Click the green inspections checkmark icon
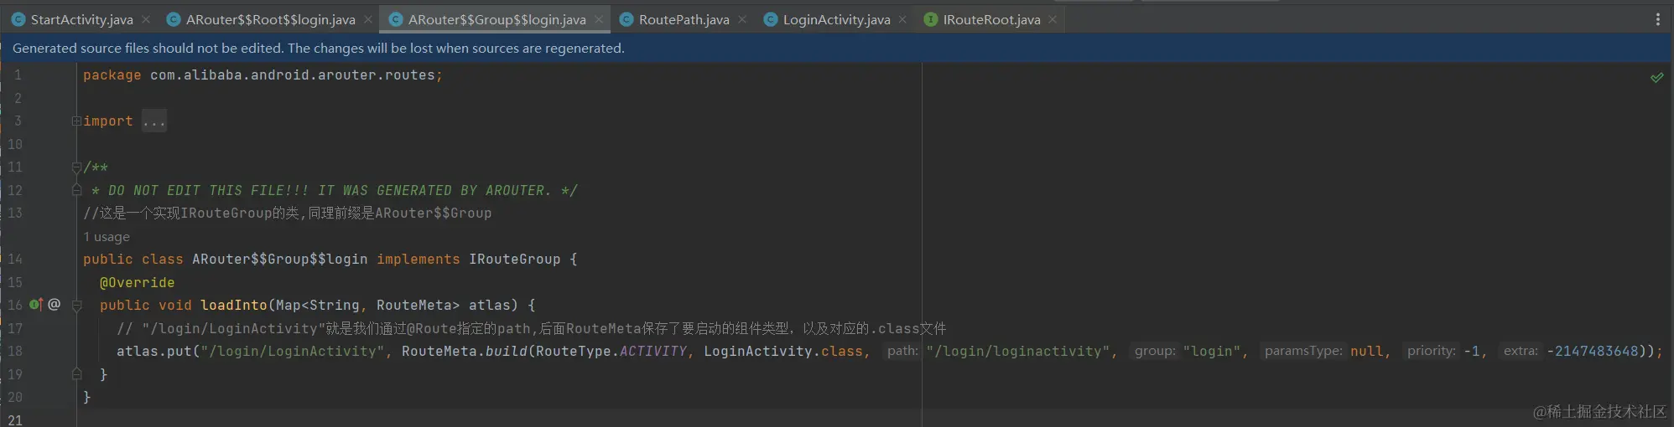Screen dimensions: 1674x427 pyautogui.click(x=1656, y=77)
